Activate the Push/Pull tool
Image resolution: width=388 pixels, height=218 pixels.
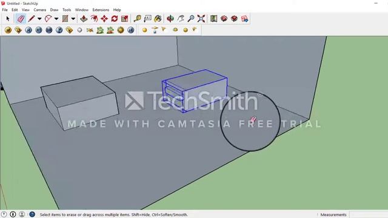(x=84, y=19)
